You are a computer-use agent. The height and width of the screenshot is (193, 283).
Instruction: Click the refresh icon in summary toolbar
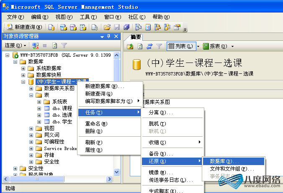[x=140, y=46]
